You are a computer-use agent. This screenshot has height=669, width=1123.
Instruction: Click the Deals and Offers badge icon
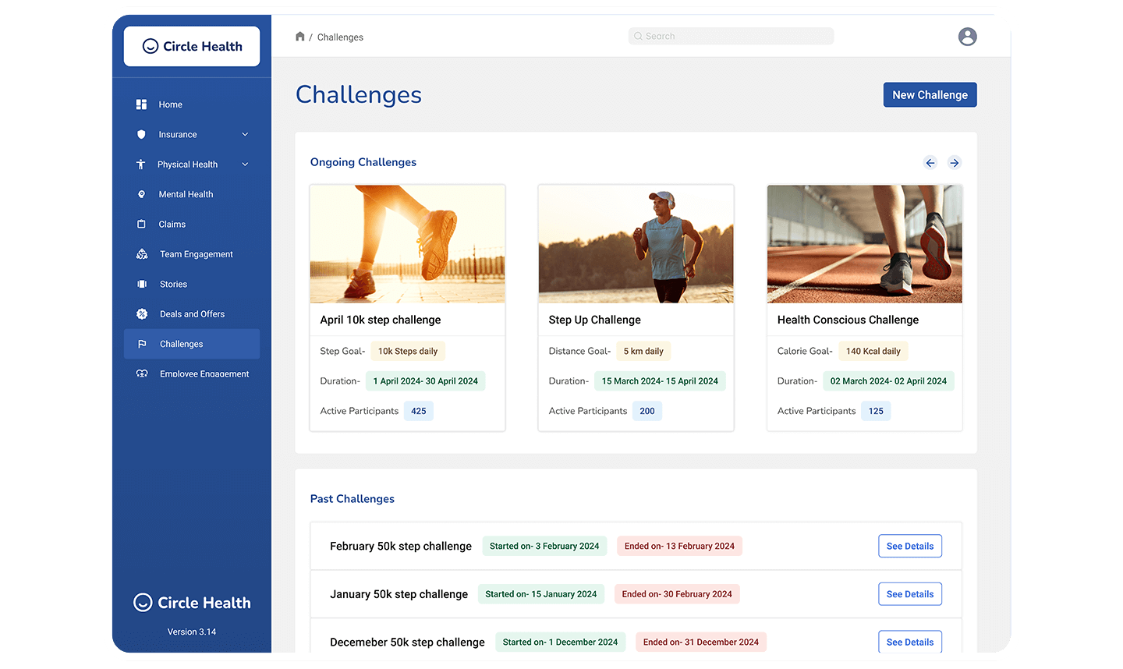(x=142, y=314)
